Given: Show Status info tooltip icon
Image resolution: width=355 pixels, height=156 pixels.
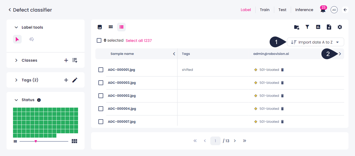Looking at the screenshot, I should click(x=39, y=100).
